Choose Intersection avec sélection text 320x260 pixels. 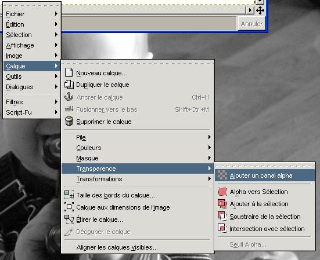(267, 229)
